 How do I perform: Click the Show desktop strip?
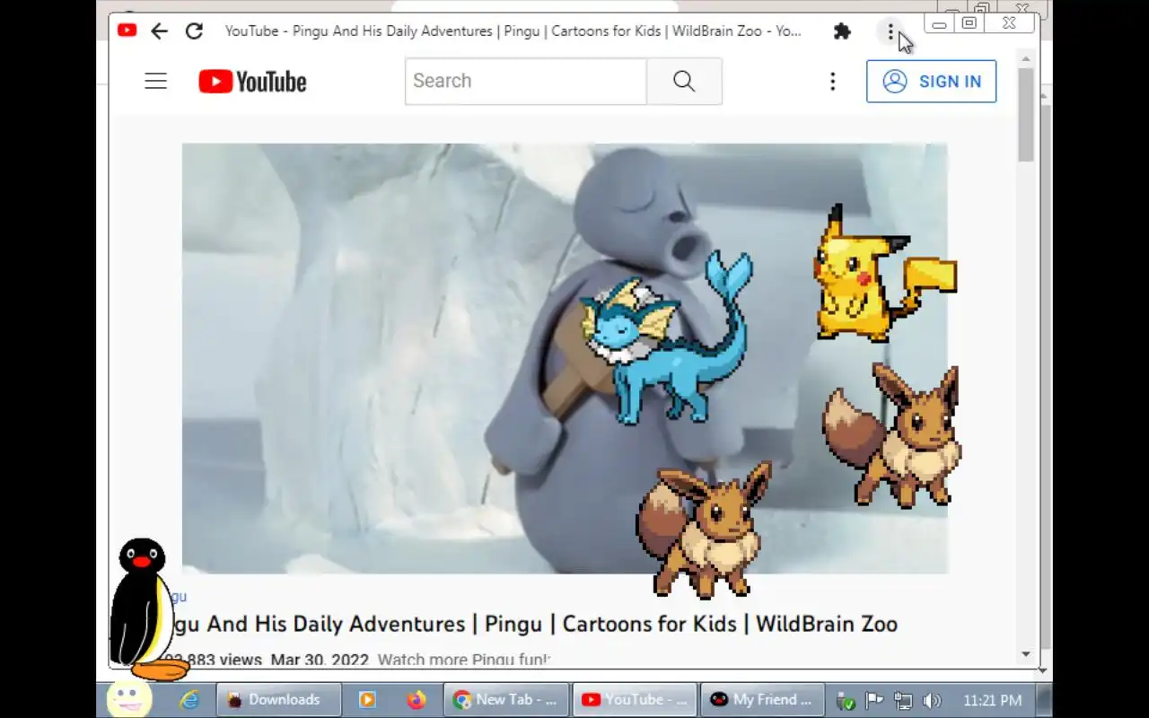pyautogui.click(x=1045, y=700)
